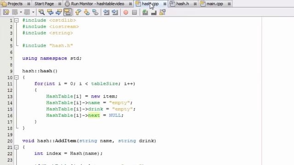Image resolution: width=294 pixels, height=165 pixels.
Task: Switch to the main.cpp tab
Action: point(215,4)
